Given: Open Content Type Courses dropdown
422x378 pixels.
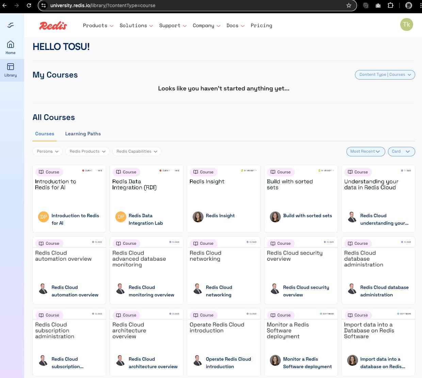Looking at the screenshot, I should (385, 75).
